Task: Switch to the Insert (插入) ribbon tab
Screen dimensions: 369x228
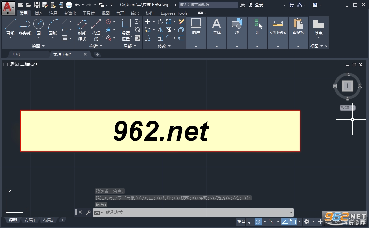Action: [38, 13]
